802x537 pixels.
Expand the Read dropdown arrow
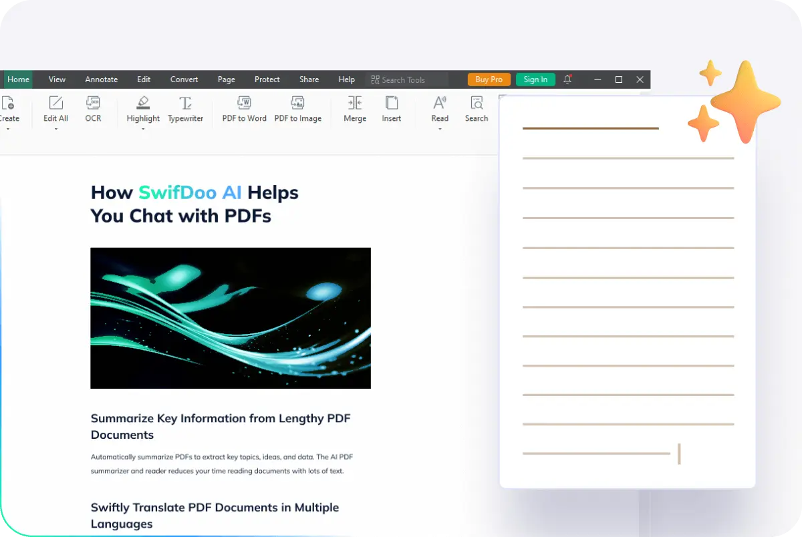coord(440,129)
